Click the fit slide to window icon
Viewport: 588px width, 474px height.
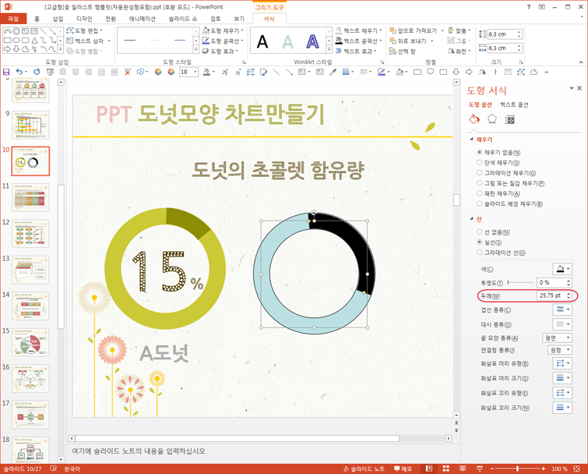577,469
